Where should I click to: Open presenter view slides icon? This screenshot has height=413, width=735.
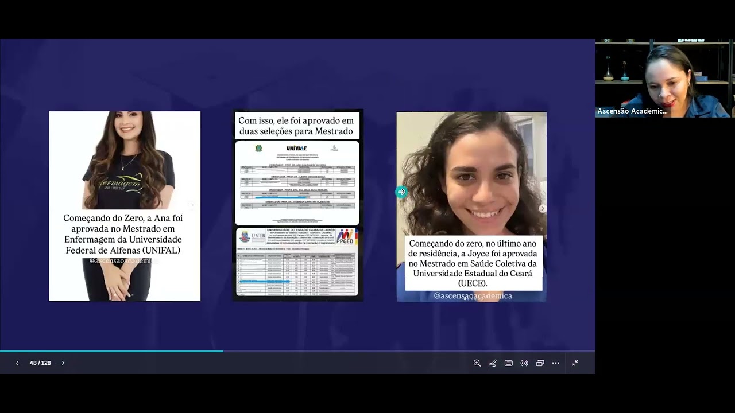pos(540,363)
